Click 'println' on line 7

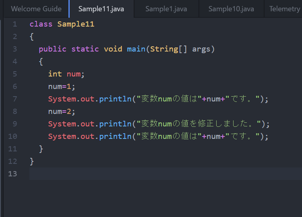[115, 99]
